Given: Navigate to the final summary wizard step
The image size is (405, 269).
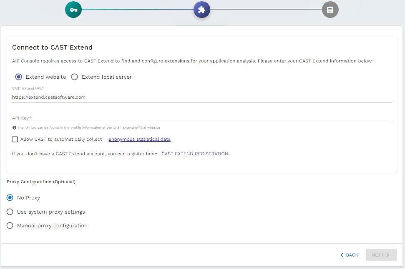Looking at the screenshot, I should point(330,9).
